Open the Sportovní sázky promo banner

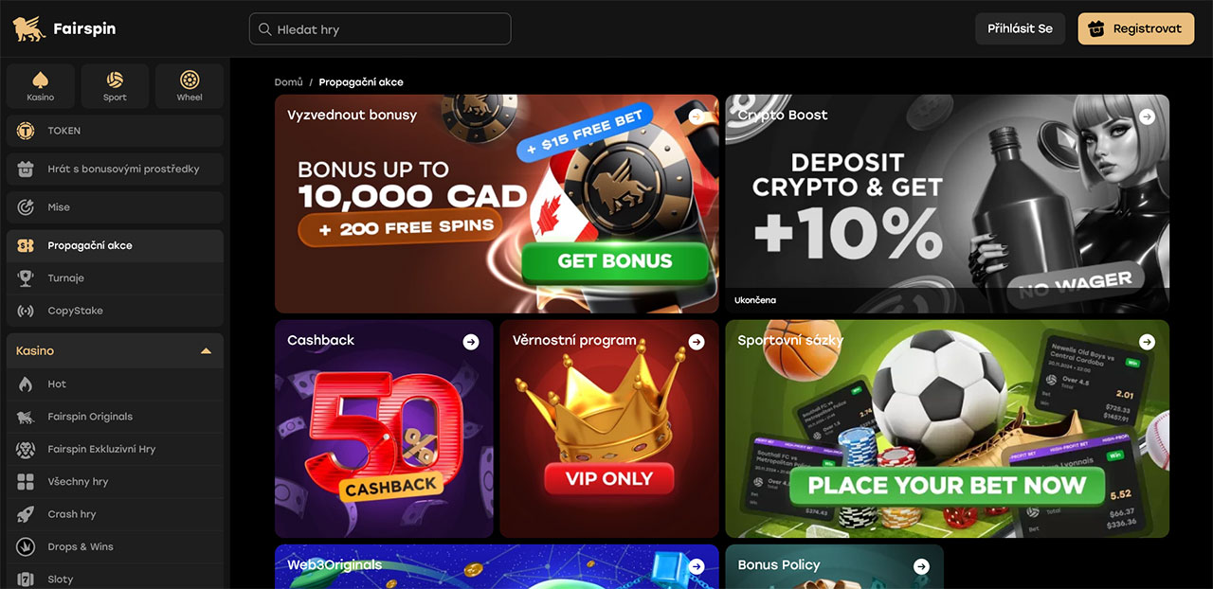coord(948,429)
